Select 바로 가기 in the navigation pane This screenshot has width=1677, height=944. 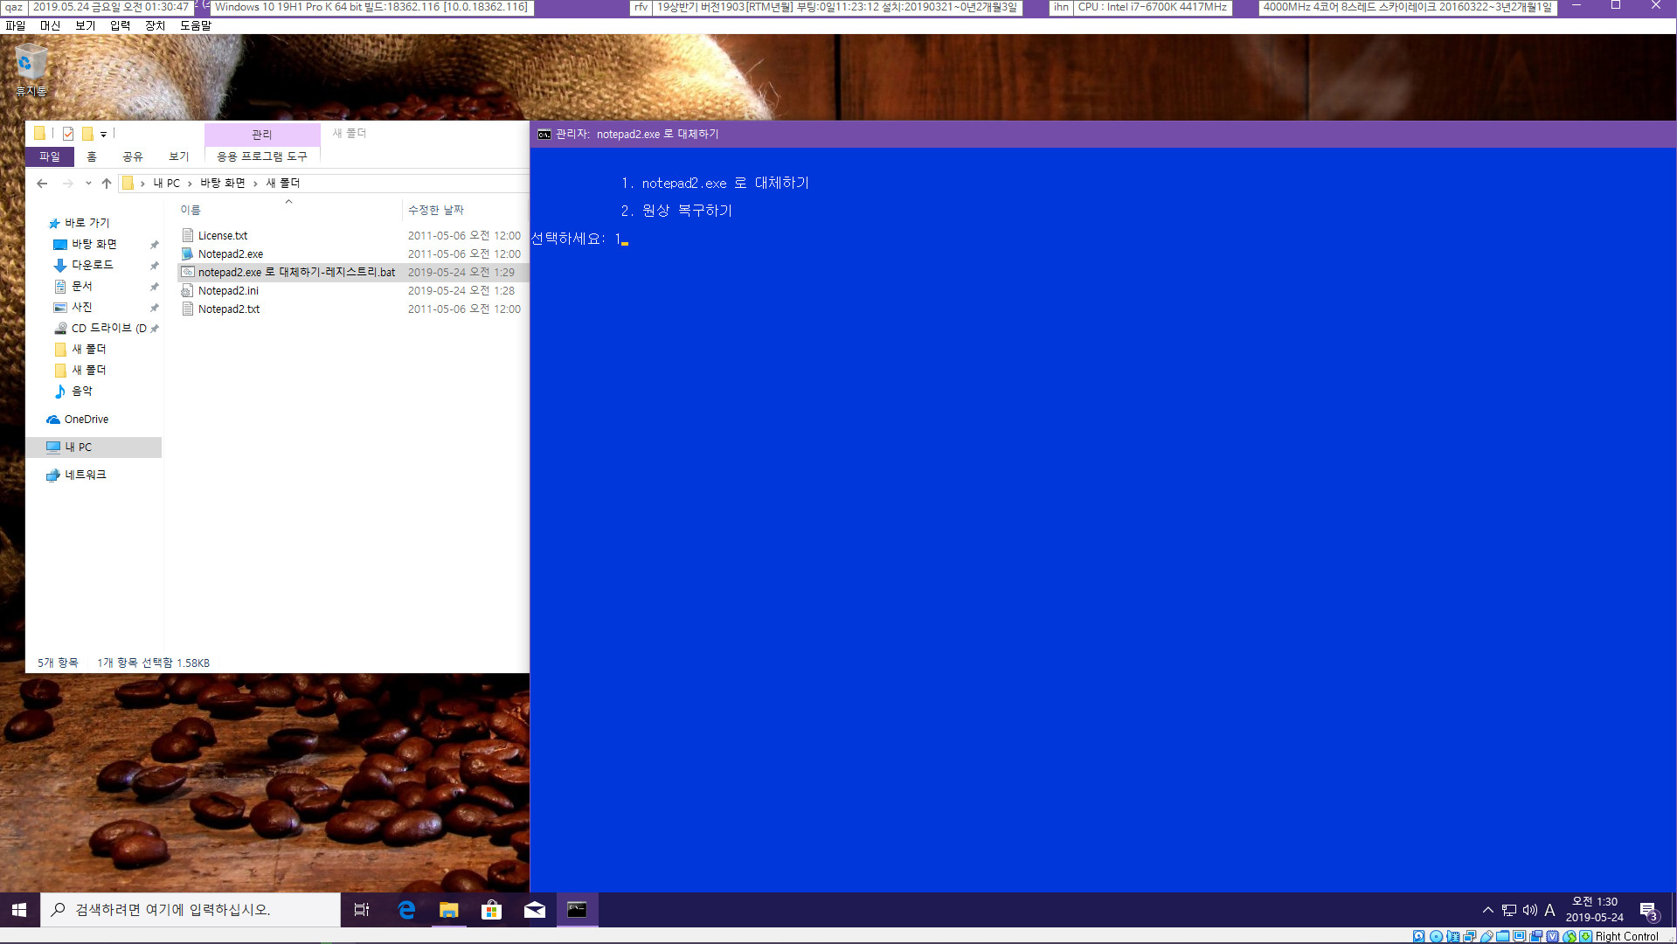pos(87,223)
